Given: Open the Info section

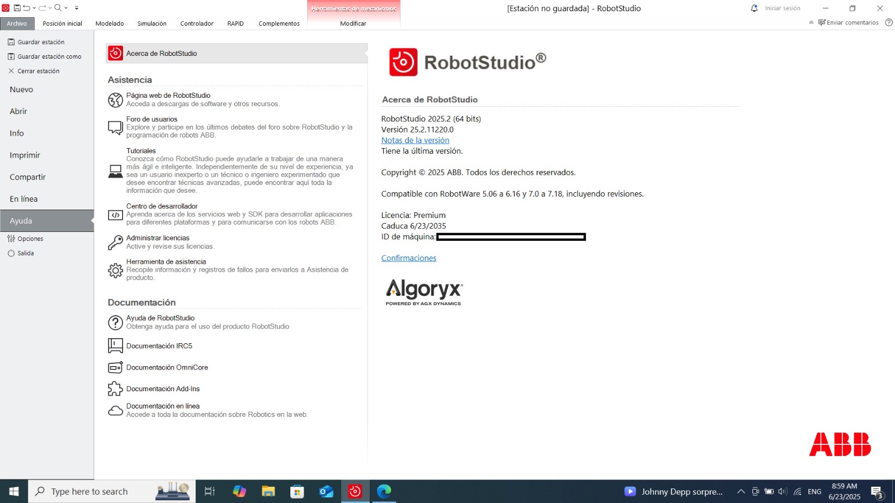Looking at the screenshot, I should pyautogui.click(x=17, y=133).
